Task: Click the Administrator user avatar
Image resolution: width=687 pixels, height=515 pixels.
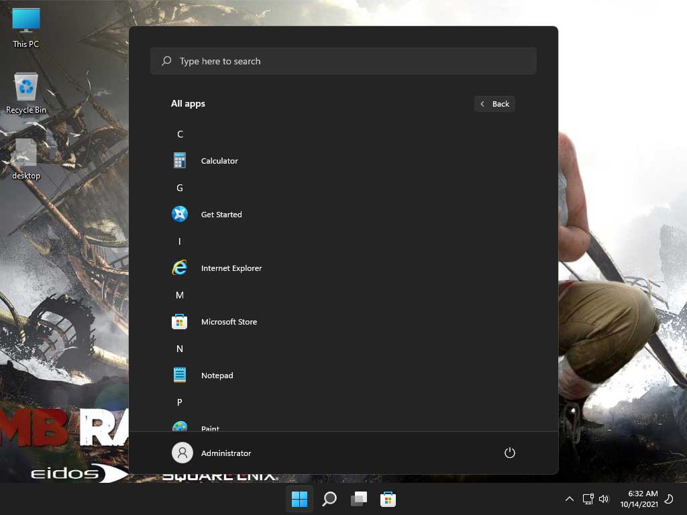Action: coord(182,453)
